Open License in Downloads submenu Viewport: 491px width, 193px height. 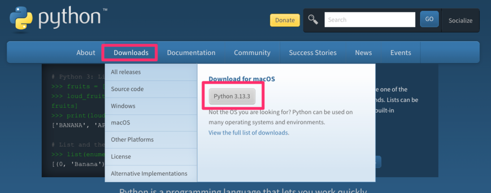click(151, 157)
